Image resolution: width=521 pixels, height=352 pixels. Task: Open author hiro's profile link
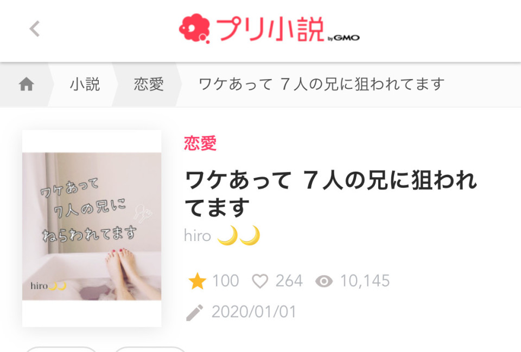[198, 236]
